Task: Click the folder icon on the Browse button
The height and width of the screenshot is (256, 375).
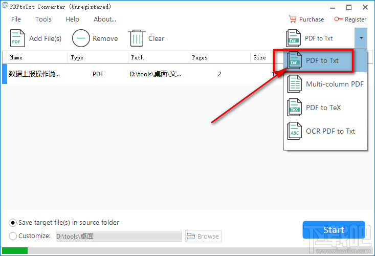Action: tap(191, 236)
